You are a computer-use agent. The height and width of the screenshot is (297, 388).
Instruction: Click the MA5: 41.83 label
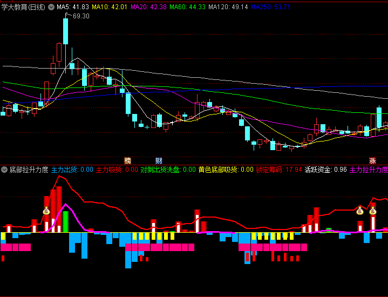[x=73, y=7]
